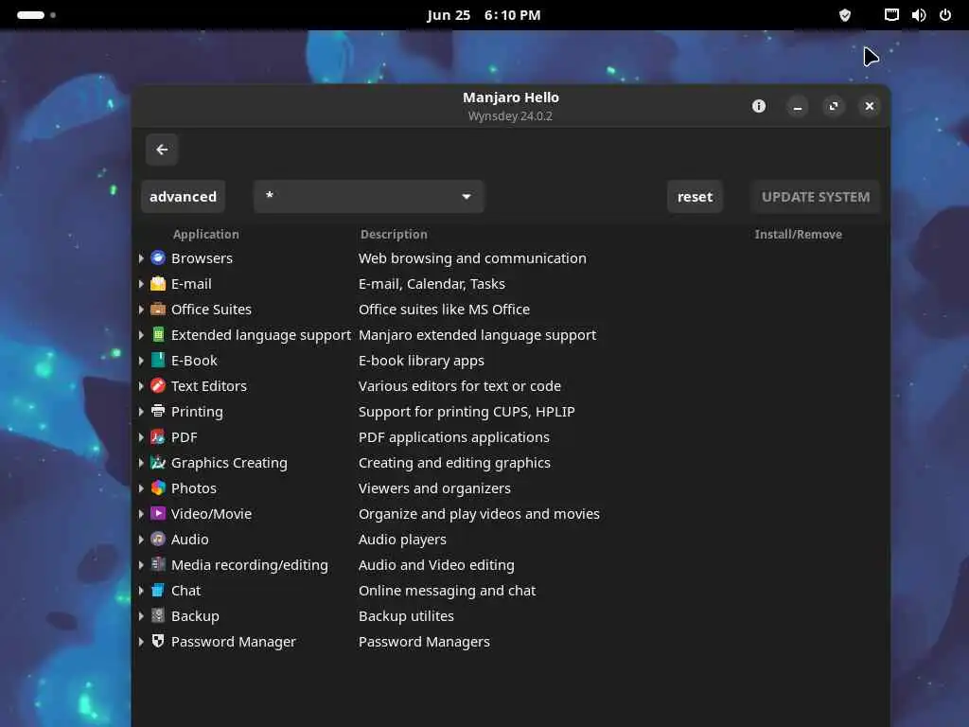Click the Password Manager shield icon
This screenshot has width=969, height=727.
158,641
